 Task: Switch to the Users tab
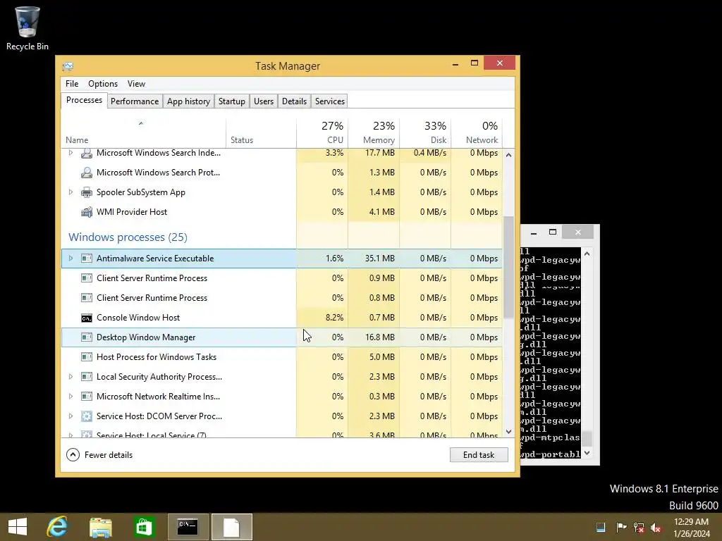pos(264,101)
